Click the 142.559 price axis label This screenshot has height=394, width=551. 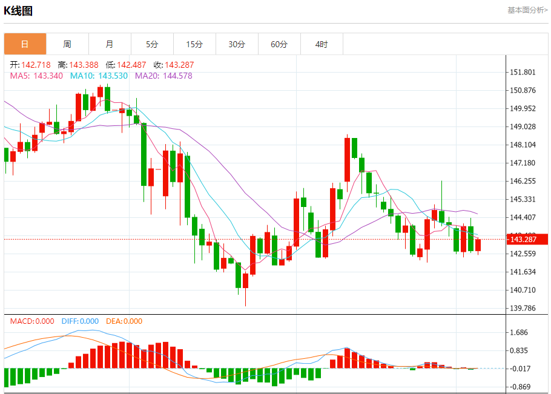(x=523, y=254)
